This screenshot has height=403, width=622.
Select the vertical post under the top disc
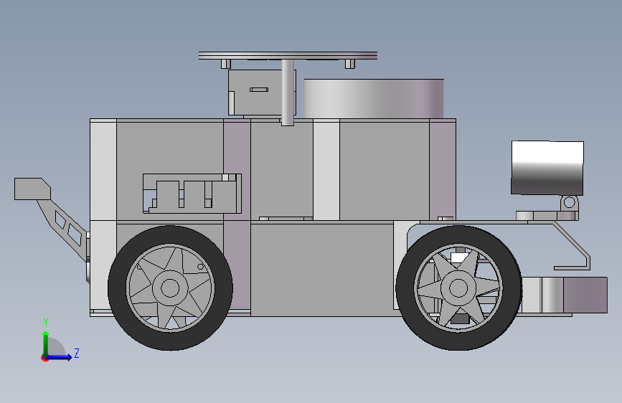[x=288, y=93]
